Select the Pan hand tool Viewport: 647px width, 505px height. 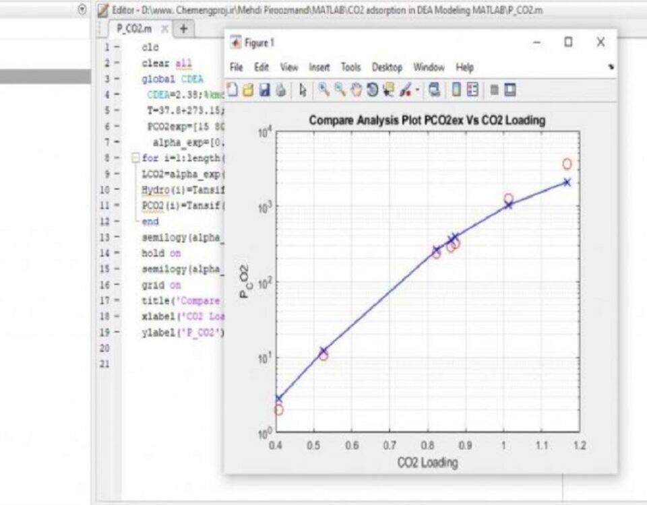tap(356, 90)
